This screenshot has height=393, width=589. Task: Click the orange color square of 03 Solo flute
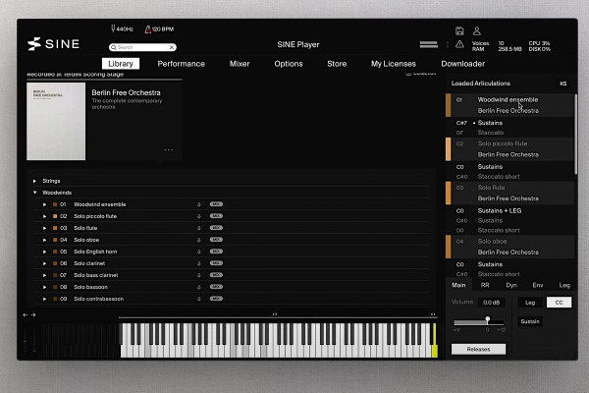[55, 228]
